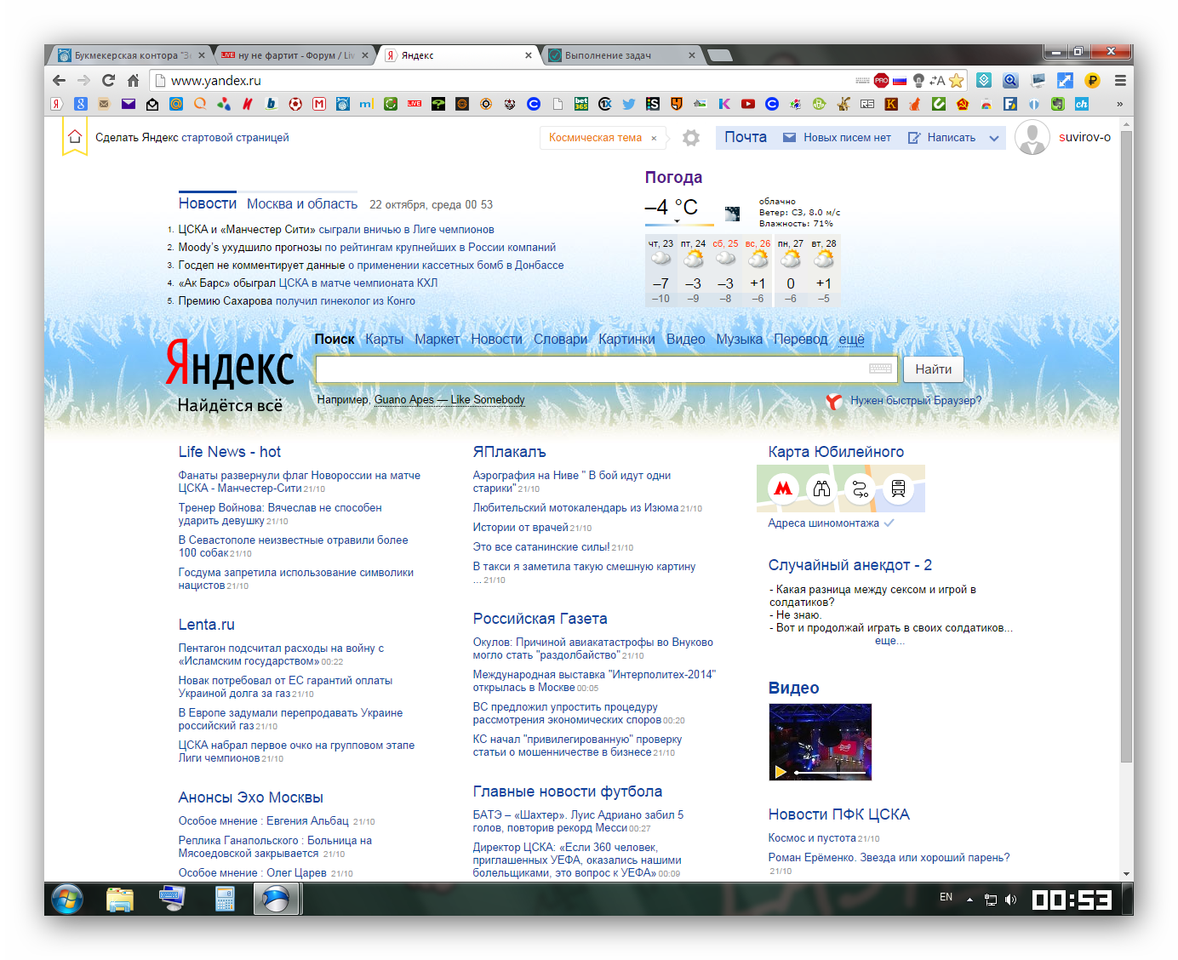Open the Нужен быстрый Браузер? link
This screenshot has width=1178, height=960.
pos(916,400)
